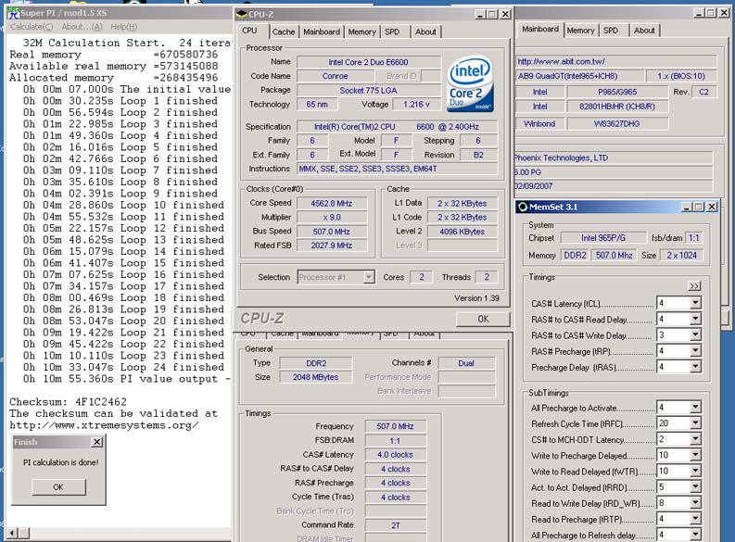
Task: Open the All Precharge to Refresh delay dropdown
Action: [x=695, y=535]
